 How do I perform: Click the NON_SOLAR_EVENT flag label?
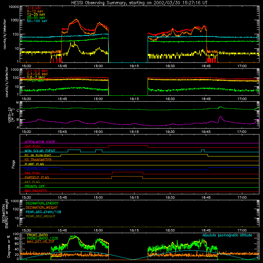[40, 151]
